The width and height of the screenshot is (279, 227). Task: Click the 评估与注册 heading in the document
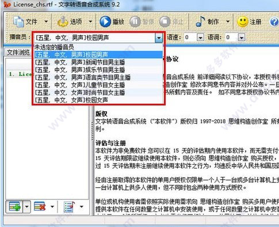[110, 143]
